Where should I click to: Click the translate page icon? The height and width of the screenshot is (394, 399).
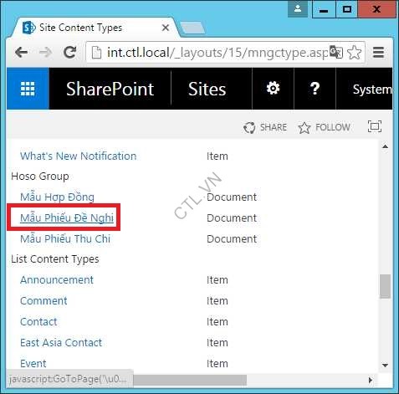tap(335, 52)
